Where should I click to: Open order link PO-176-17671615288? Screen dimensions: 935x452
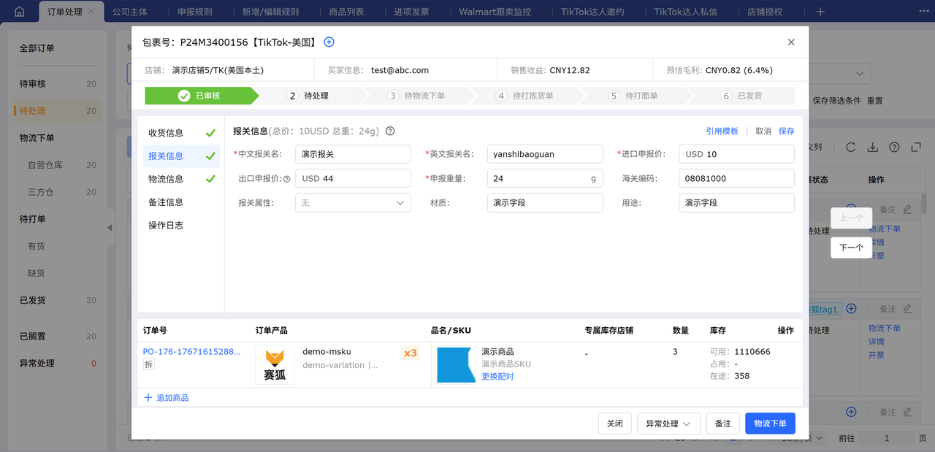tap(191, 352)
